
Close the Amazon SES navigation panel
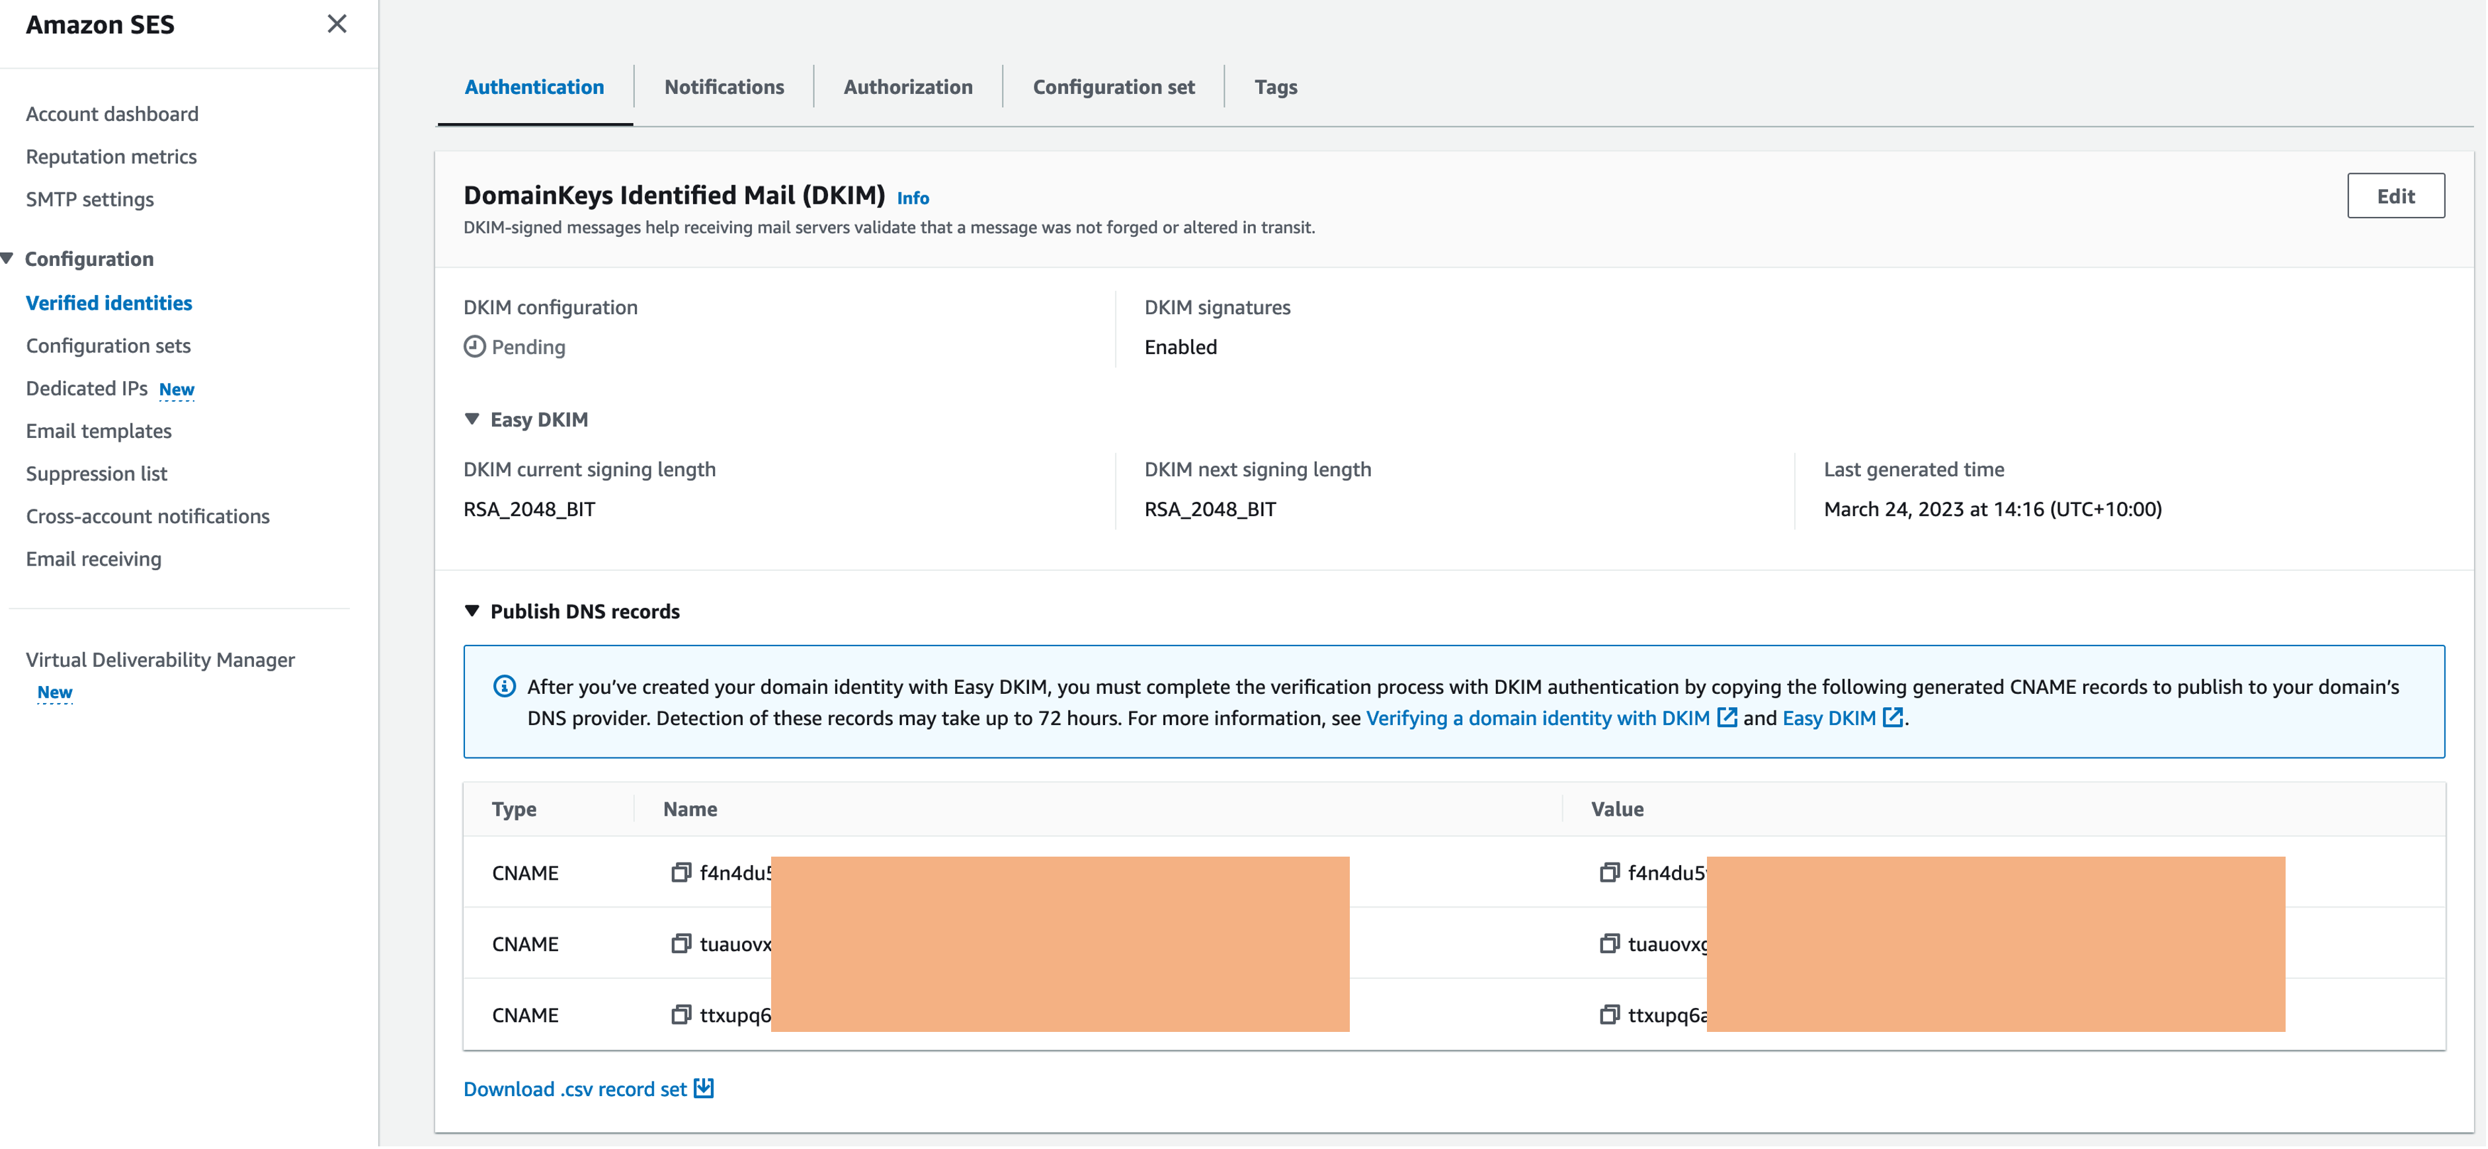pos(336,24)
